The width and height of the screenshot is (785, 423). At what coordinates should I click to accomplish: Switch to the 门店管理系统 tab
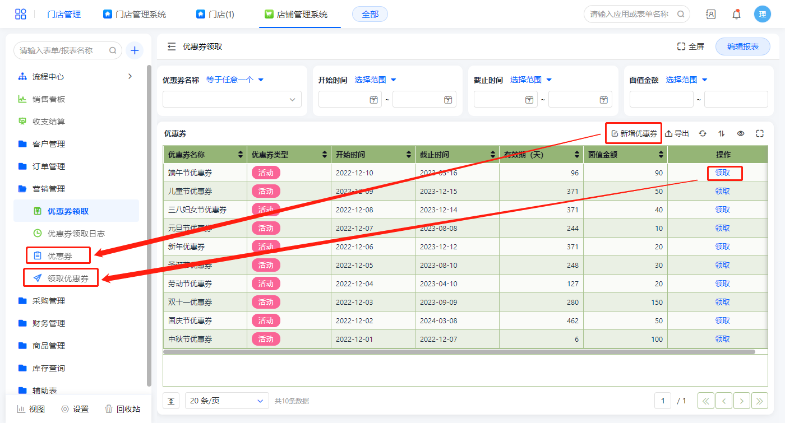(x=135, y=15)
